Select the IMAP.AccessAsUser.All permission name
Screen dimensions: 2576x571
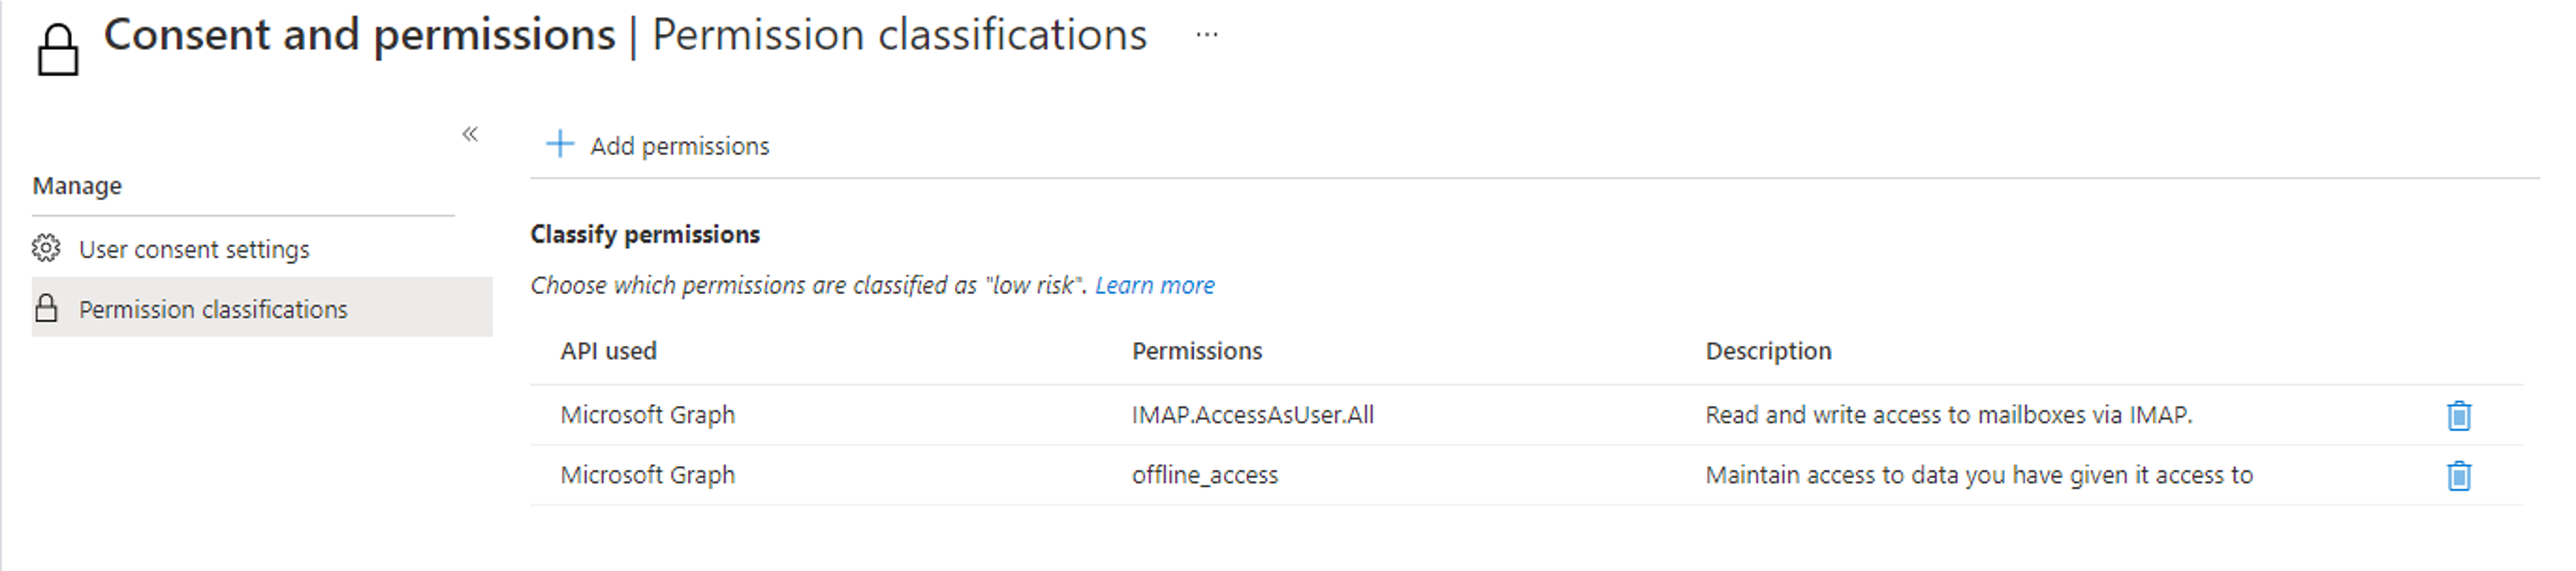point(1252,415)
